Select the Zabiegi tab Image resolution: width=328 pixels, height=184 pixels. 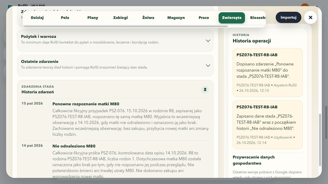pos(120,18)
